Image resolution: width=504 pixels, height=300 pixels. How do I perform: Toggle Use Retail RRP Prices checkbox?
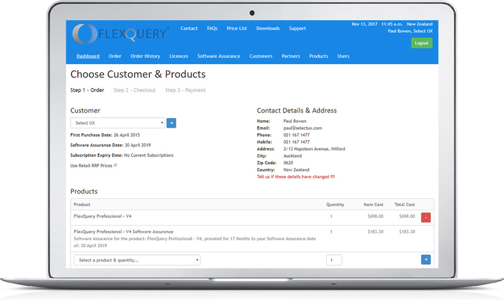click(115, 165)
